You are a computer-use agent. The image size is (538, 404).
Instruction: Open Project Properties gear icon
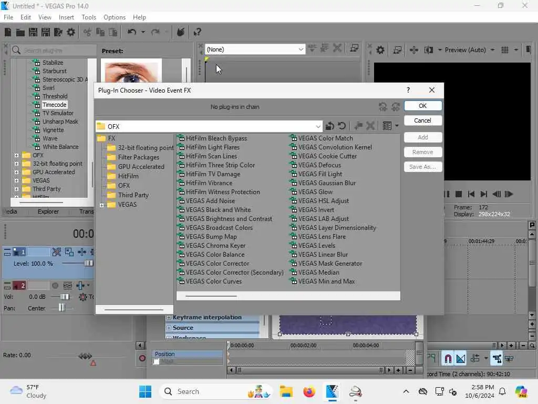[71, 32]
